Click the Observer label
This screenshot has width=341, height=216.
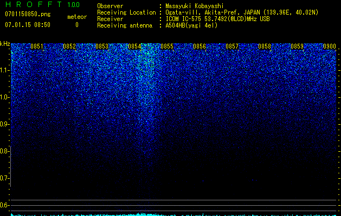pos(110,6)
